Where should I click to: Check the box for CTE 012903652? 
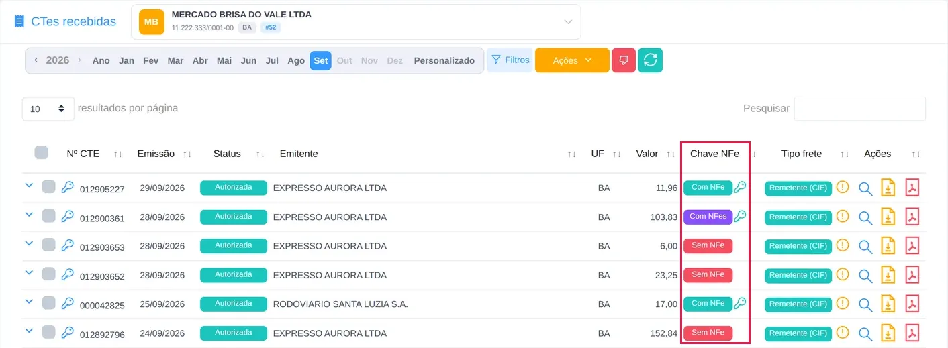tap(48, 274)
